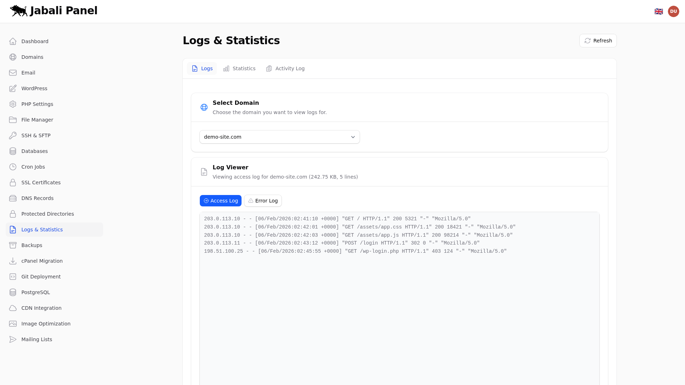685x385 pixels.
Task: Click the Databases stack icon
Action: [13, 151]
